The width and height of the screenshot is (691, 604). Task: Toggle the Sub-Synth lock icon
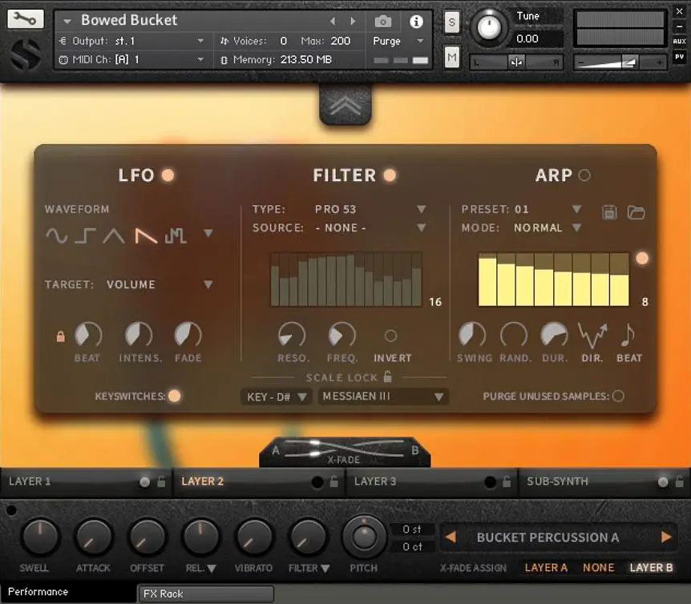click(x=680, y=481)
